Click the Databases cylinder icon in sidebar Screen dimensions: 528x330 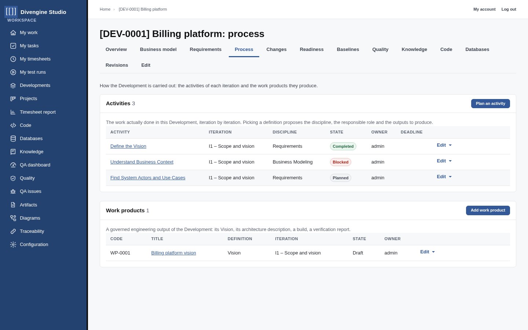click(x=13, y=139)
